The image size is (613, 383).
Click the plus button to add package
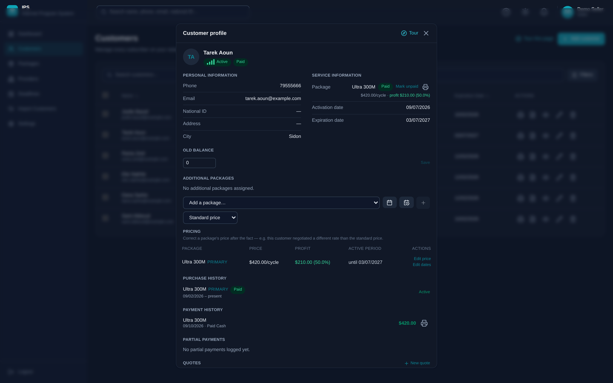423,203
